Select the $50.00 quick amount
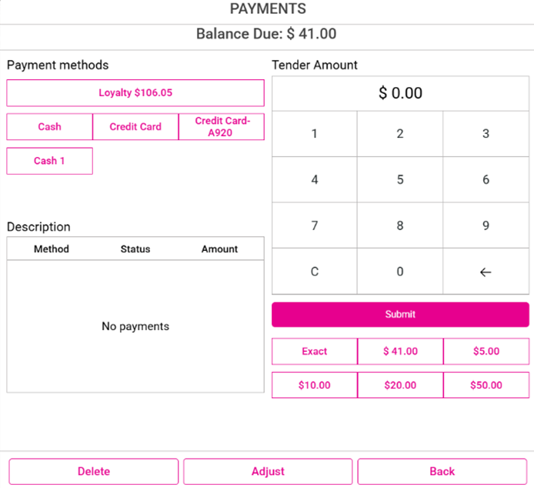534x488 pixels. click(x=486, y=386)
